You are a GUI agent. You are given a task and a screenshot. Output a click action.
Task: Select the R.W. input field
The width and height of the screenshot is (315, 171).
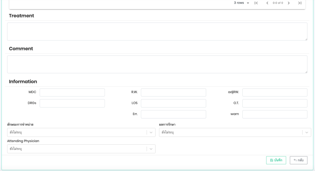(x=173, y=93)
